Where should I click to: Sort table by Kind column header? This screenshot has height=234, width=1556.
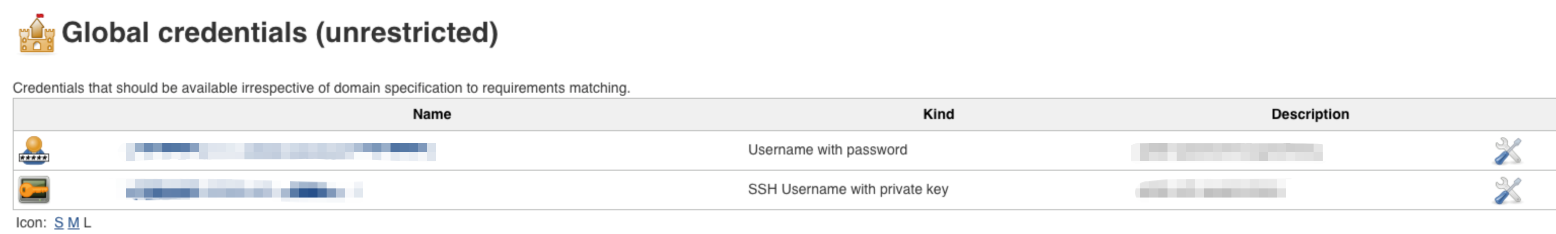coord(938,114)
